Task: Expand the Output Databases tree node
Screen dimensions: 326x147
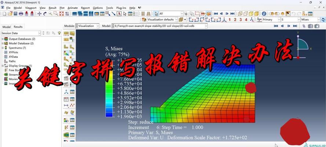Action: coord(3,39)
